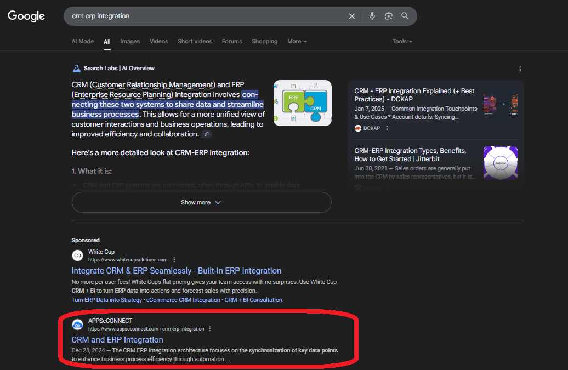Click the Sponsored label
568x370 pixels.
pyautogui.click(x=86, y=240)
